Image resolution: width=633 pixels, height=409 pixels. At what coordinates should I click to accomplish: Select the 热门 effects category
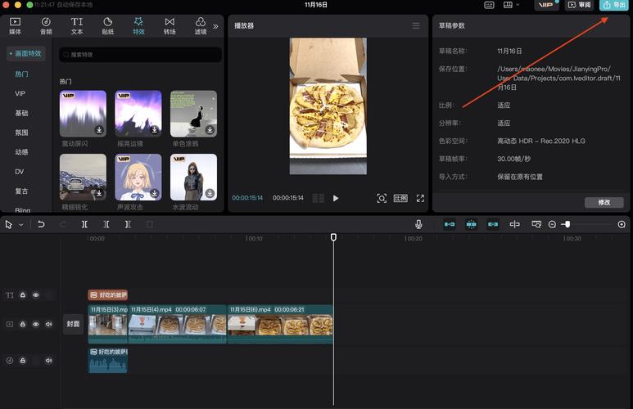(21, 74)
